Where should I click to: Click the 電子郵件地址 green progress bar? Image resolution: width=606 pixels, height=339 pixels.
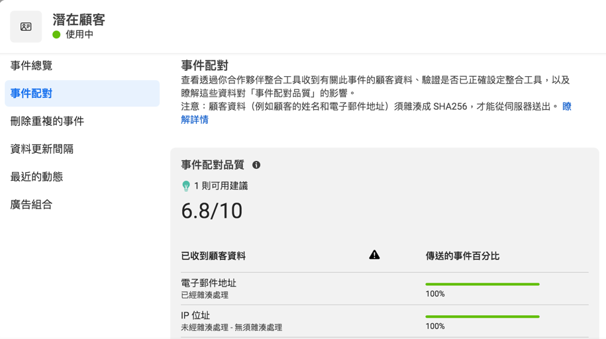(482, 284)
